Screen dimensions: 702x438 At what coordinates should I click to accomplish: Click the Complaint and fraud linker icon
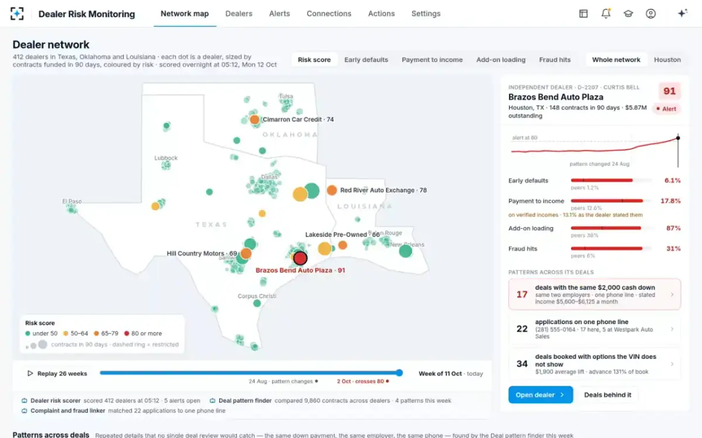[x=25, y=411]
